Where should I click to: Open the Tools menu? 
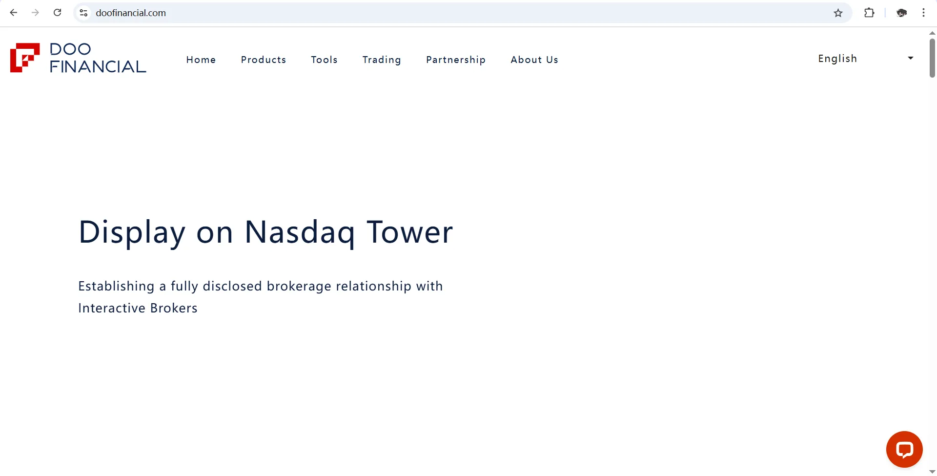coord(325,60)
